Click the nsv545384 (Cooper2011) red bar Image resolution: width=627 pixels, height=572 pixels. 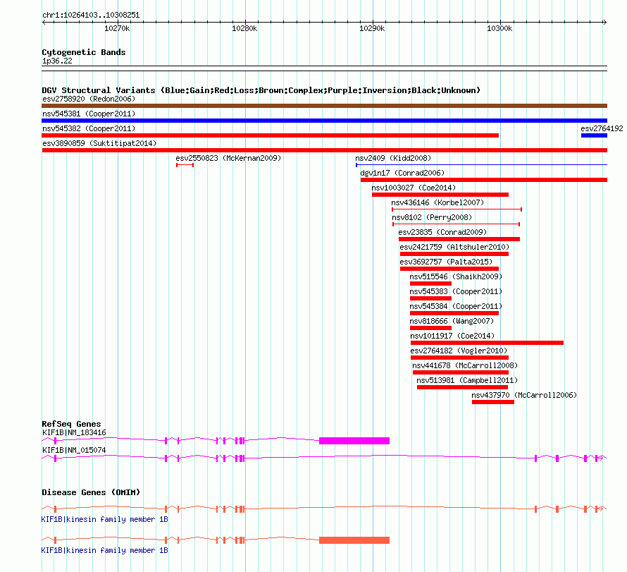click(454, 313)
